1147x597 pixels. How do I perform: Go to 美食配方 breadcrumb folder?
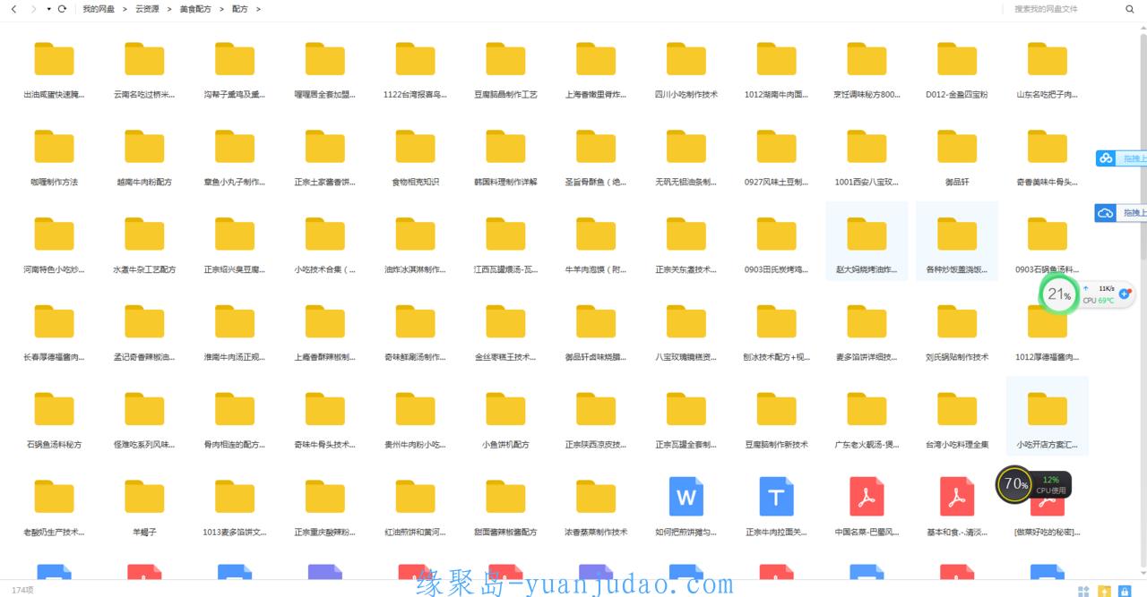[195, 9]
